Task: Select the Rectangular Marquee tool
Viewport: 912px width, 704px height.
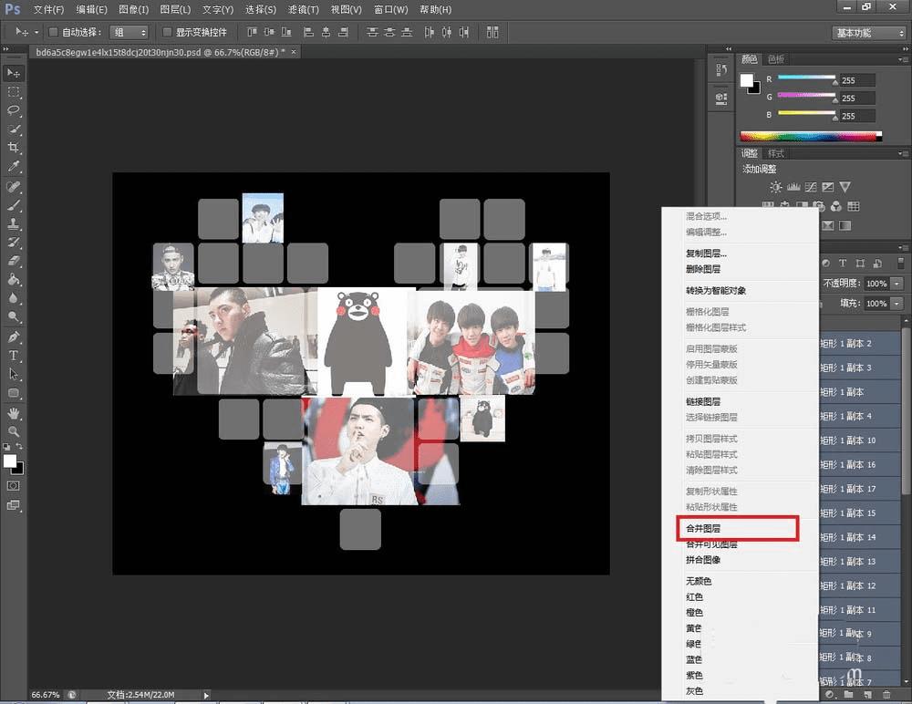Action: click(14, 92)
